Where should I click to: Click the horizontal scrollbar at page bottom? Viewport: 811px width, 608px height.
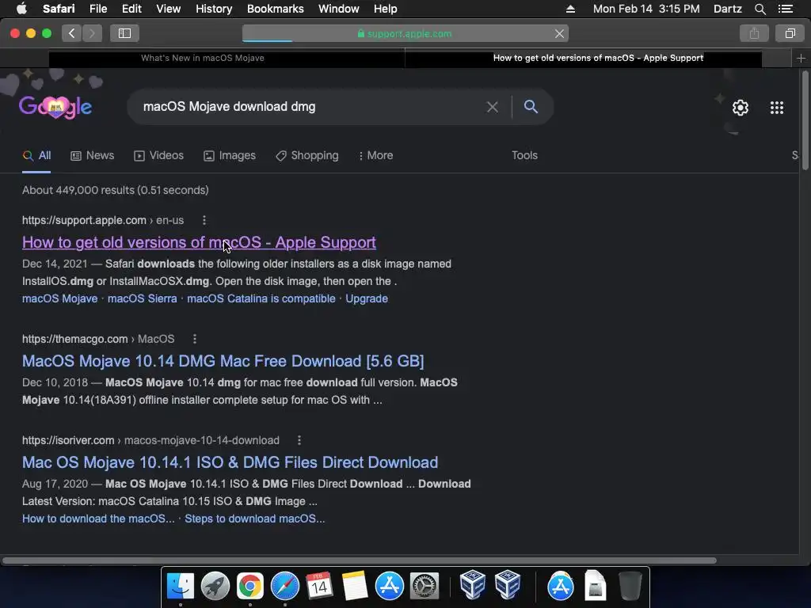(359, 560)
